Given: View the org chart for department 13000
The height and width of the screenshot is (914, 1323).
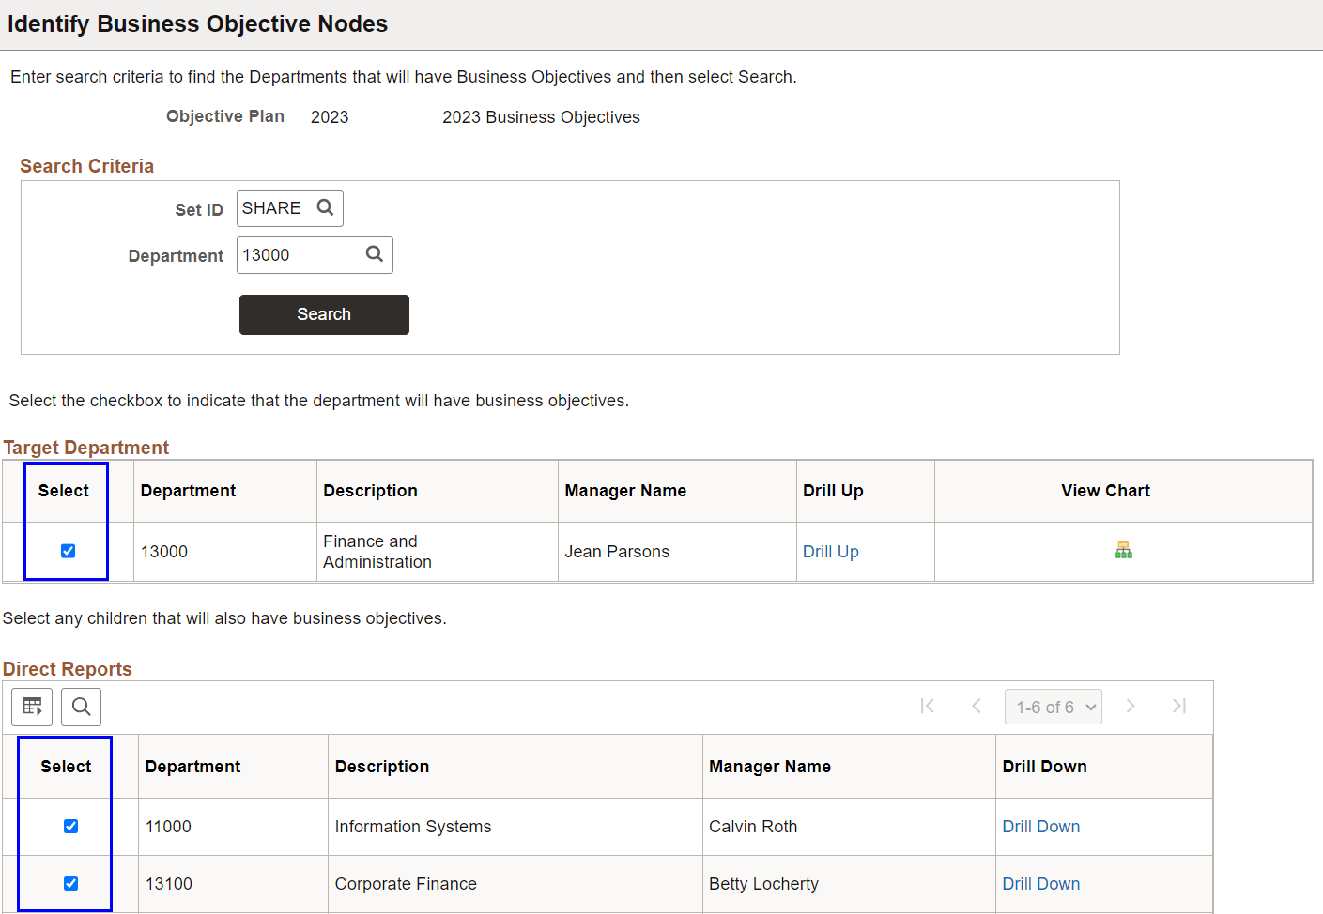Looking at the screenshot, I should tap(1123, 551).
